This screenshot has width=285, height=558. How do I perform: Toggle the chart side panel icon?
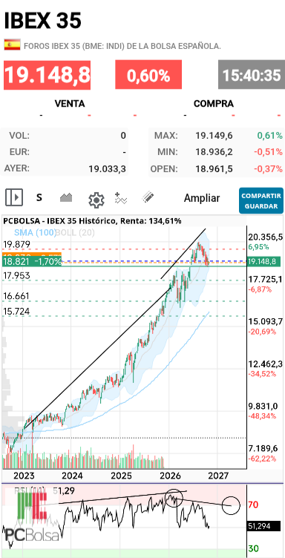[14, 197]
